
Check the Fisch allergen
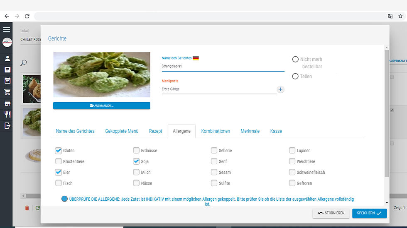(x=59, y=183)
